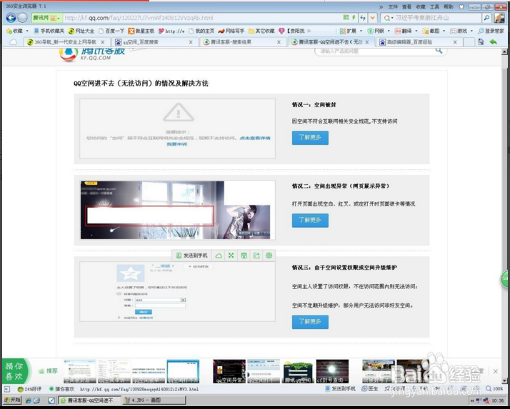
Task: Click the 了解更多 button for 空间被封
Action: 310,138
